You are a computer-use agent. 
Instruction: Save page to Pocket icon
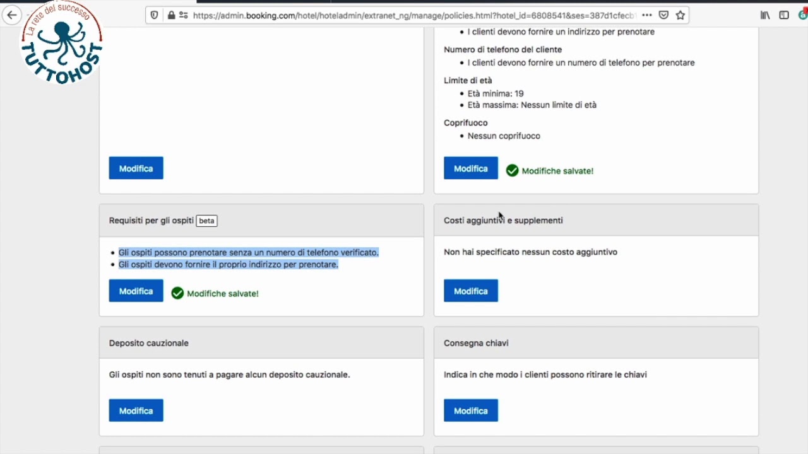(x=664, y=15)
